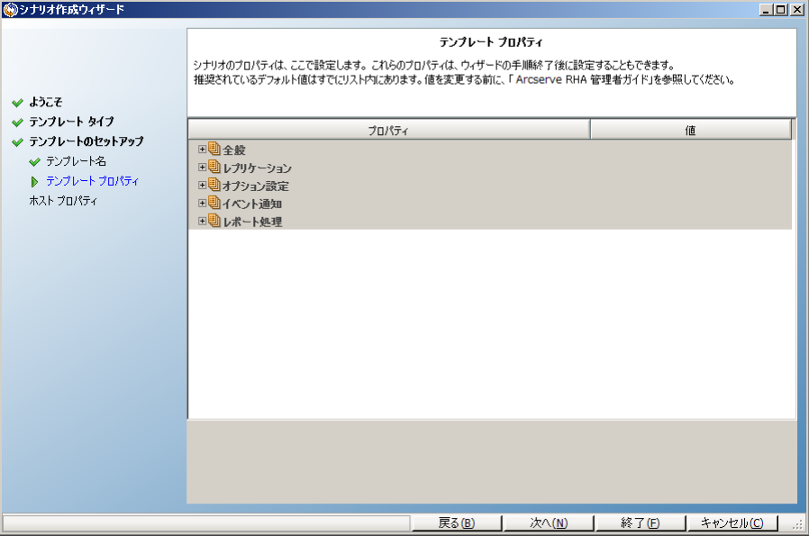Maximize the scenario wizard window

click(781, 10)
